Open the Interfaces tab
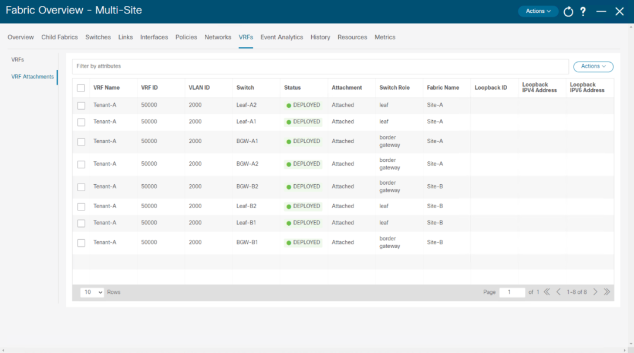Screen dimensions: 634x353 (x=154, y=37)
